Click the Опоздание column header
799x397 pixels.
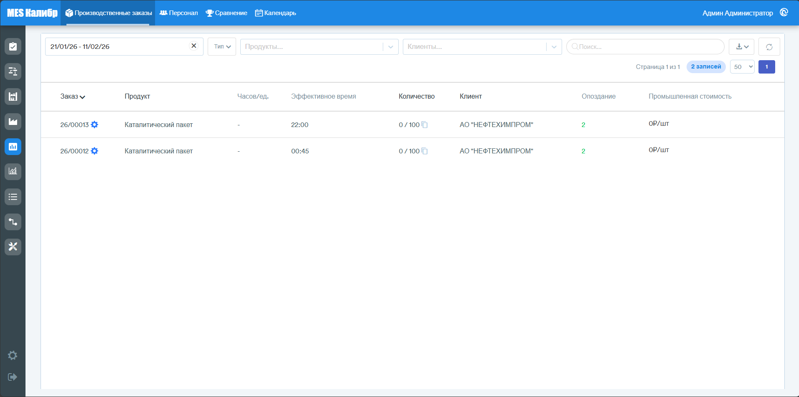click(598, 97)
